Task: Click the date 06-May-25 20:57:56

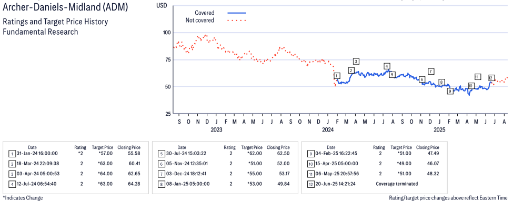Action: pos(336,174)
